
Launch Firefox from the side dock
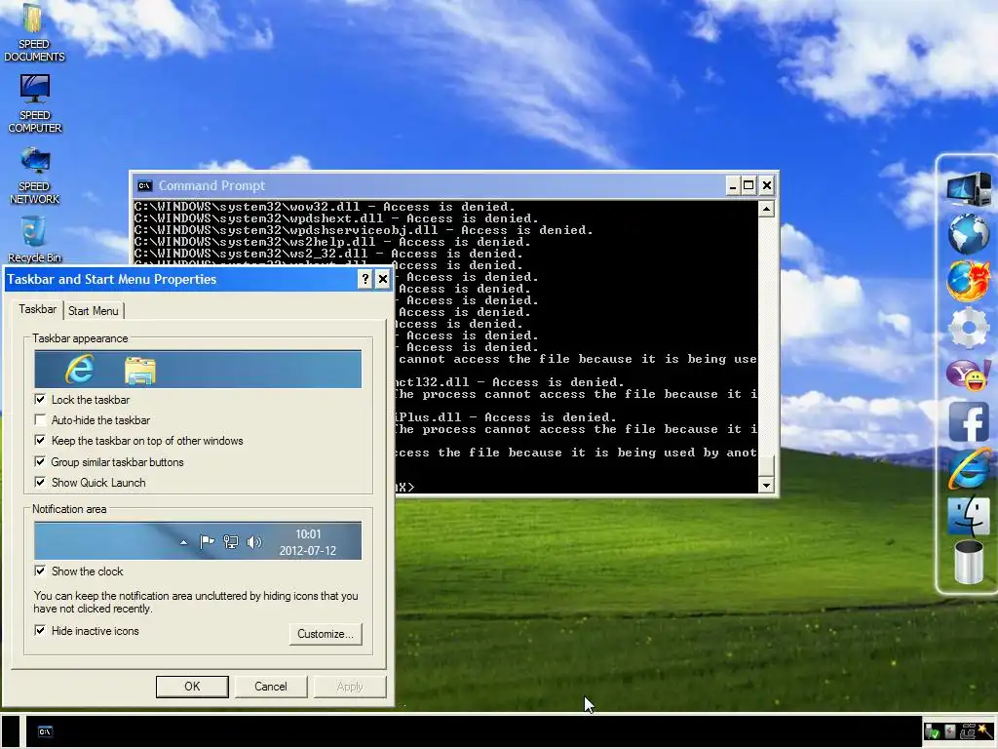coord(969,281)
